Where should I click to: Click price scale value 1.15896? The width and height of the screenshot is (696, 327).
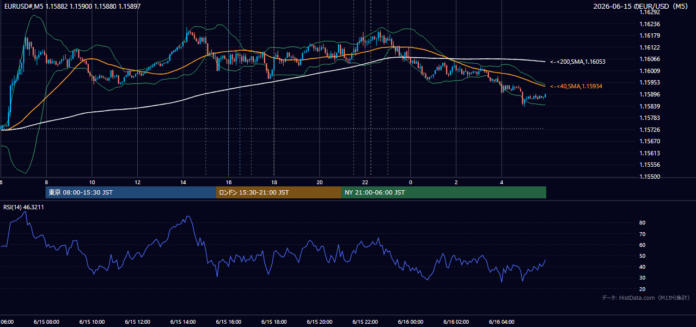[650, 94]
